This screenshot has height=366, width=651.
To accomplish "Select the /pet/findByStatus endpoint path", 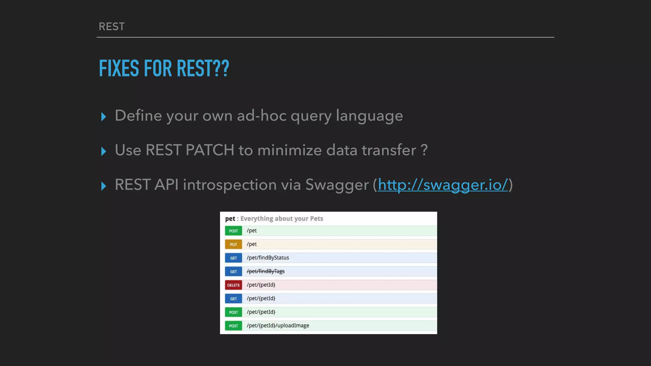I will 268,258.
